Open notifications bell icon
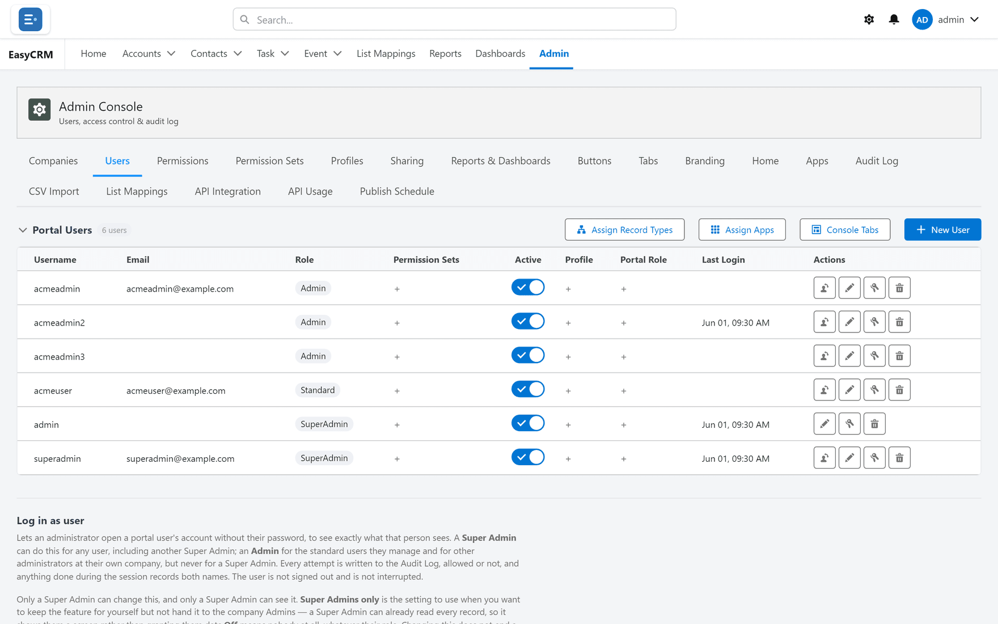The image size is (998, 624). [894, 19]
